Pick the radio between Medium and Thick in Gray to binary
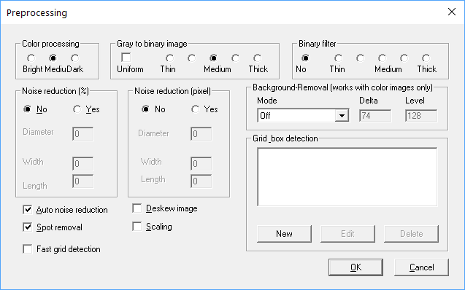465x290 pixels. pos(236,58)
